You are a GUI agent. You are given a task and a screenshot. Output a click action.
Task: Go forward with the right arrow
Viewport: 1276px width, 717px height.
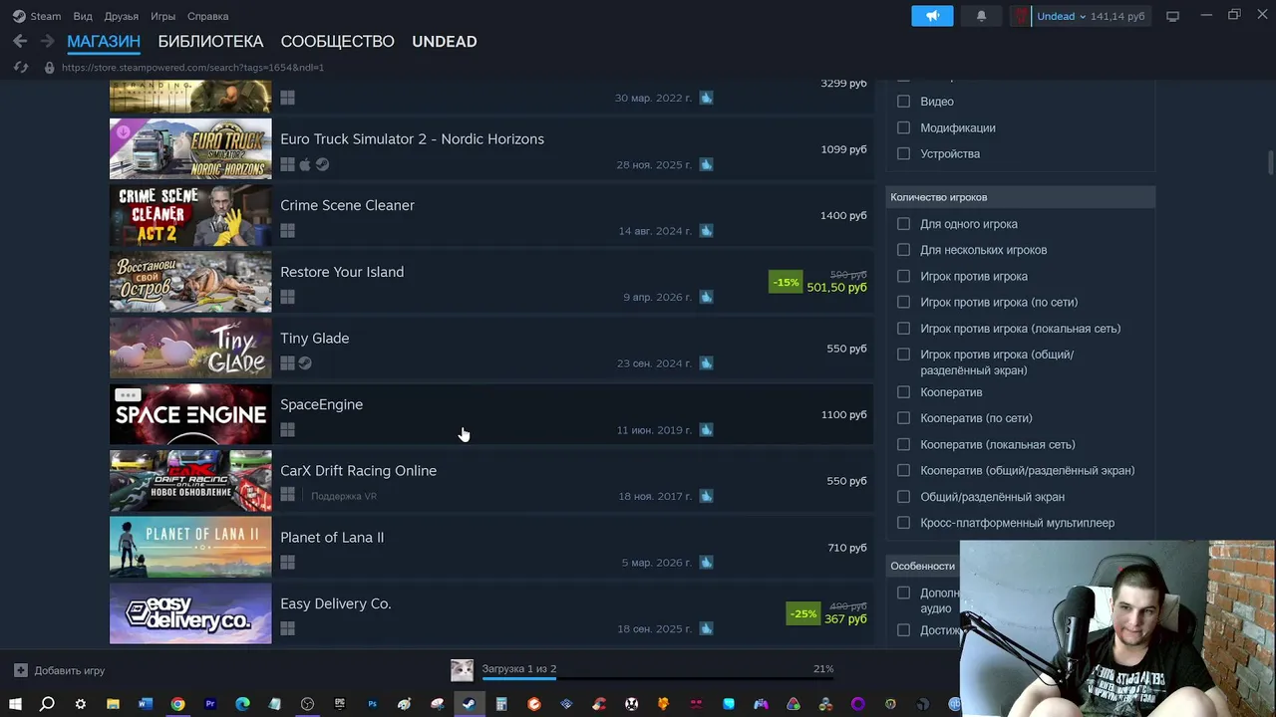click(47, 42)
